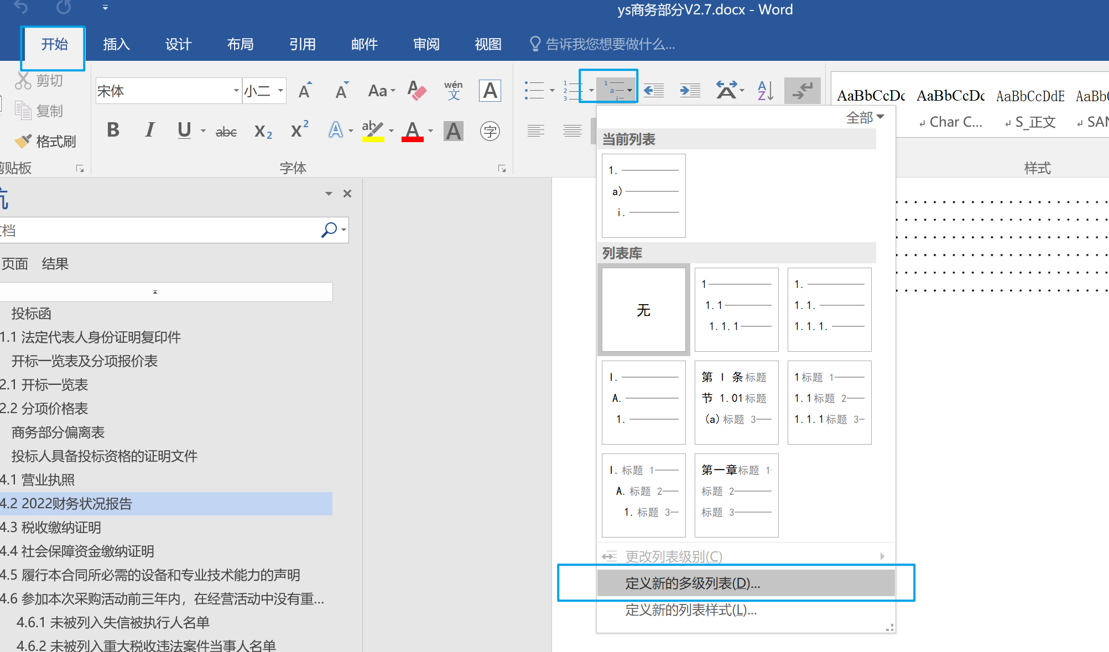The image size is (1109, 652).
Task: Click the navigation search magnifier icon
Action: [x=329, y=229]
